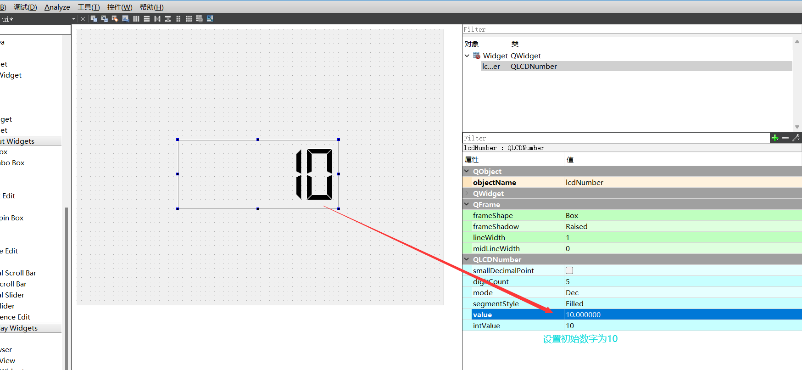Screen dimensions: 802x370
Task: Click the object column header 对象
Action: pos(472,44)
